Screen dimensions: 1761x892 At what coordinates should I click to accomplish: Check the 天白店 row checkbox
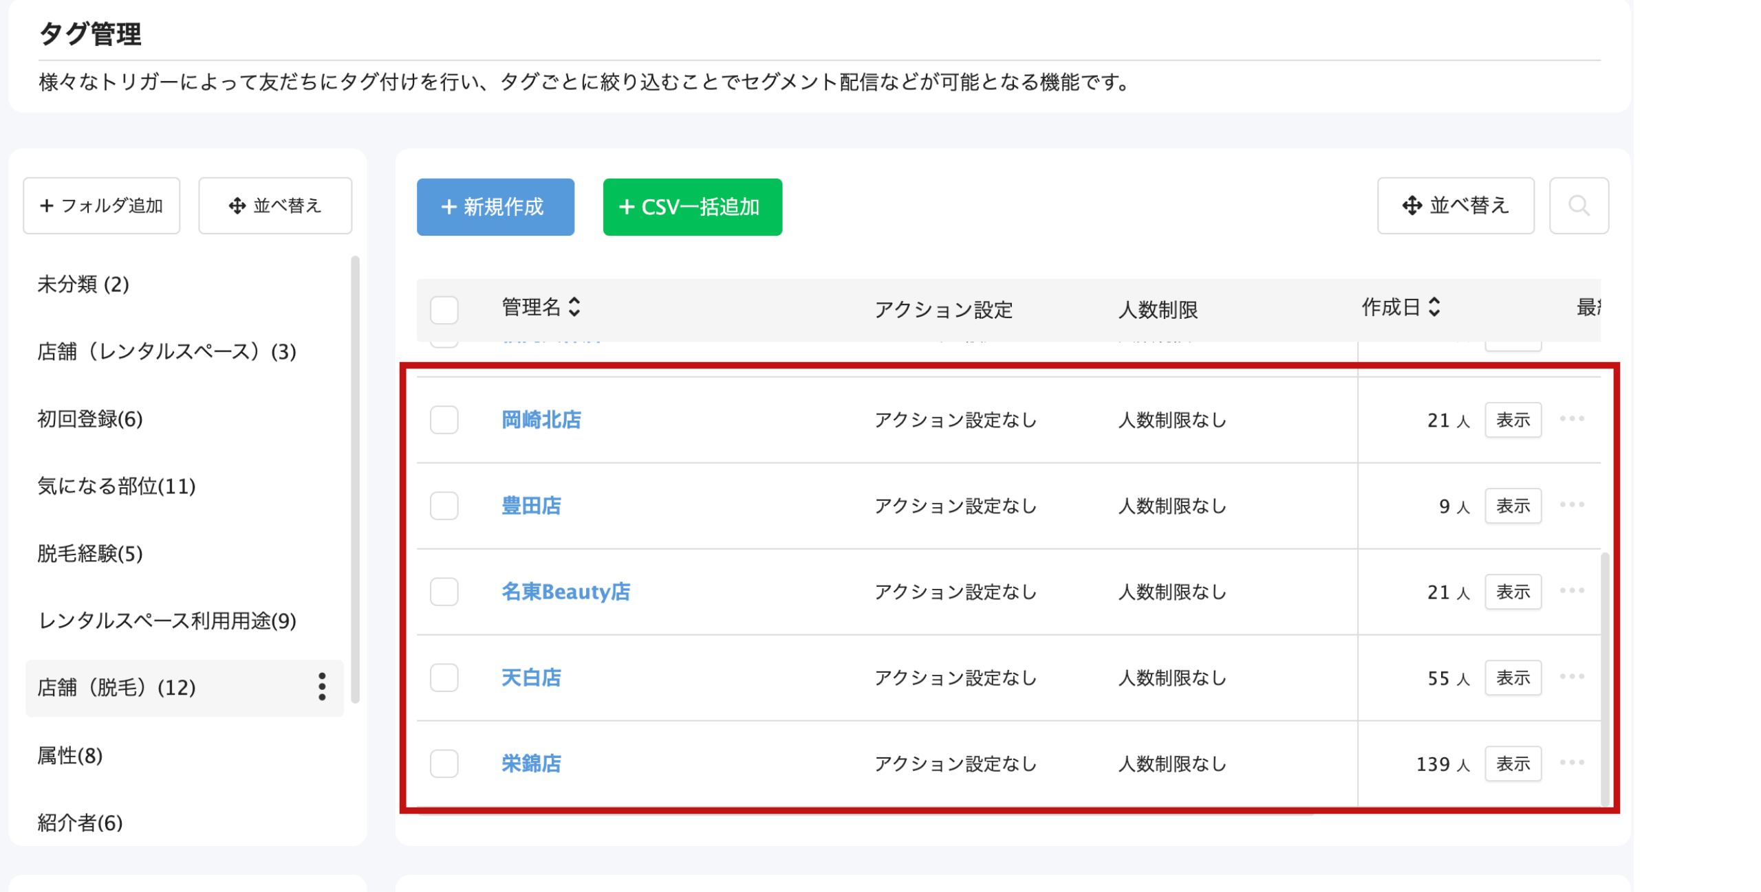point(444,677)
